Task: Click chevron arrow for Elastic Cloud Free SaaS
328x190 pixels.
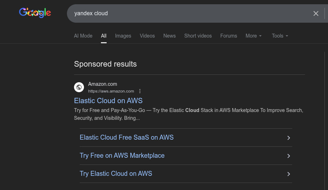Action: (x=289, y=138)
